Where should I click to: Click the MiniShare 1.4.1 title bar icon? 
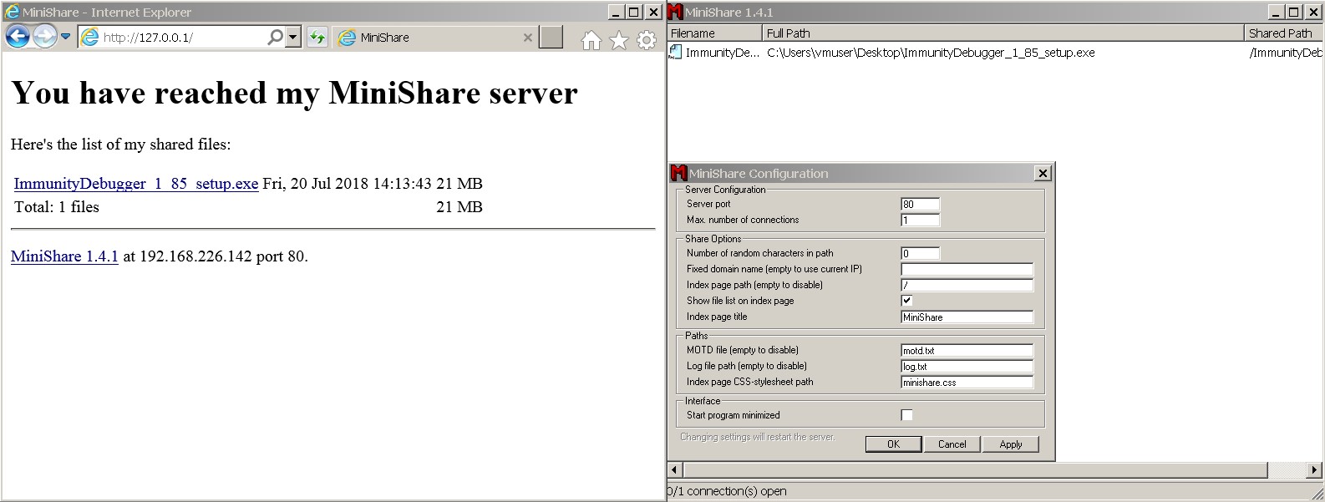(x=676, y=12)
